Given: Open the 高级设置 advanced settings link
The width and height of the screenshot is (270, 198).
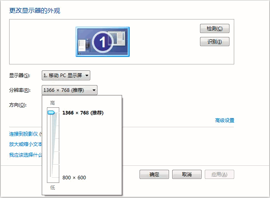Looking at the screenshot, I should (x=225, y=120).
